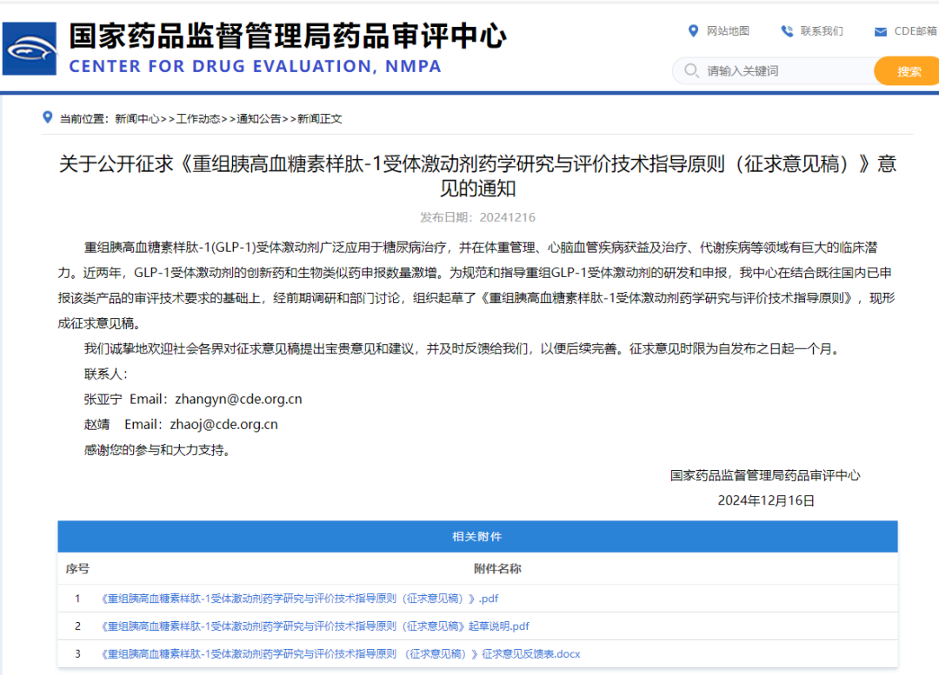Image resolution: width=939 pixels, height=675 pixels.
Task: Click the contact name 张亚宁
Action: coord(103,399)
